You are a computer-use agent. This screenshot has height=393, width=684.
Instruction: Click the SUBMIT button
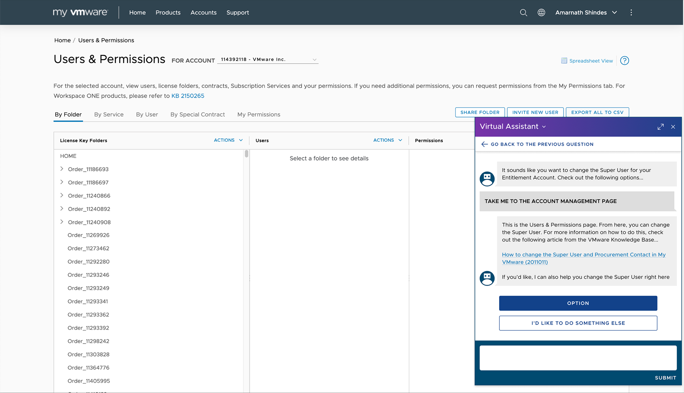click(x=665, y=378)
